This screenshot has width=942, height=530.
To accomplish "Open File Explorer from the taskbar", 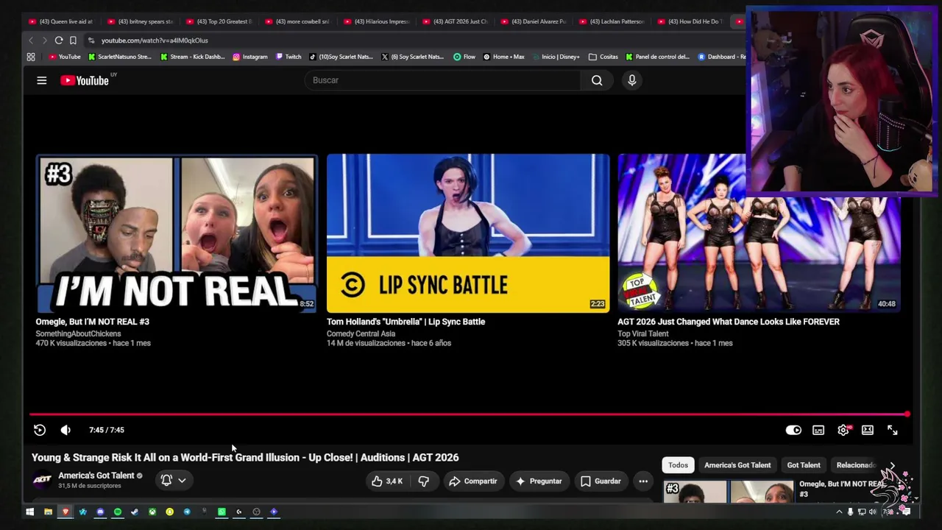I will [48, 512].
